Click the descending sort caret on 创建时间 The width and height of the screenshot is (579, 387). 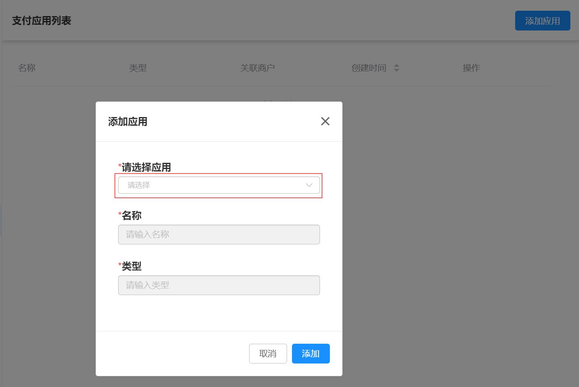point(397,70)
